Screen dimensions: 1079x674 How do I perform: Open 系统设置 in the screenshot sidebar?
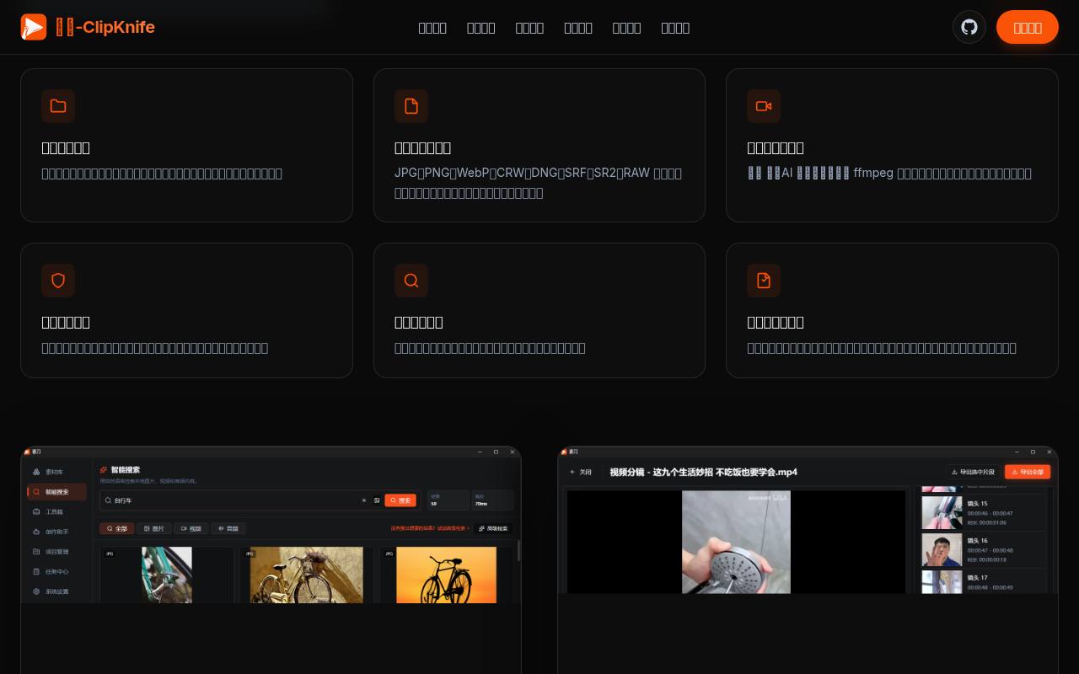tap(56, 591)
